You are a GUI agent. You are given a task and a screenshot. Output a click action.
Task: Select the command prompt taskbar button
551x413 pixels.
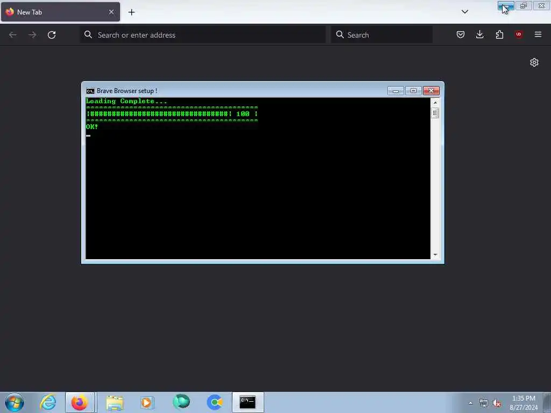(248, 402)
